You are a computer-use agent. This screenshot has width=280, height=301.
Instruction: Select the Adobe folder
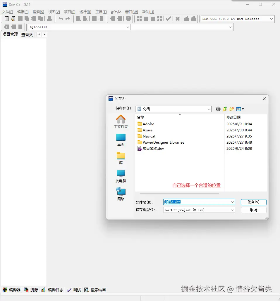click(146, 124)
